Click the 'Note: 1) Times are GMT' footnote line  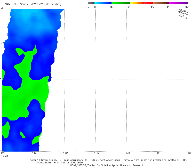pos(108,160)
